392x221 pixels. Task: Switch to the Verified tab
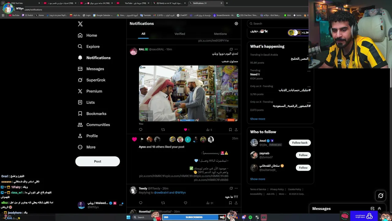pyautogui.click(x=180, y=34)
